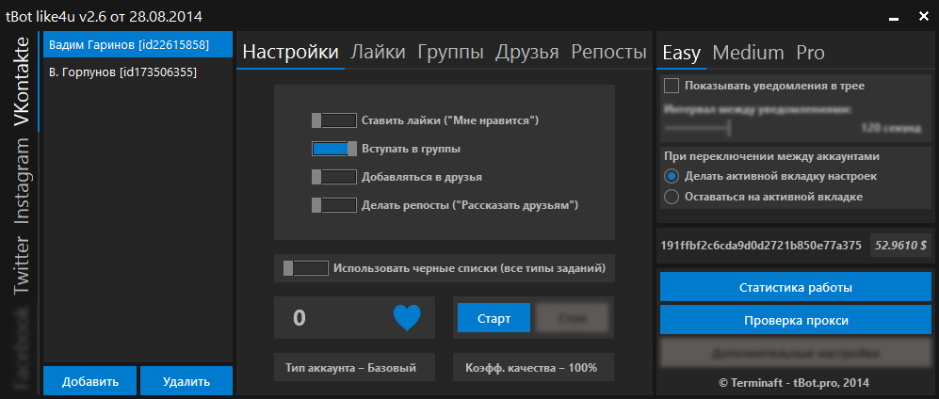Viewport: 939px width, 399px height.
Task: Switch to the Лайки tab
Action: point(378,52)
